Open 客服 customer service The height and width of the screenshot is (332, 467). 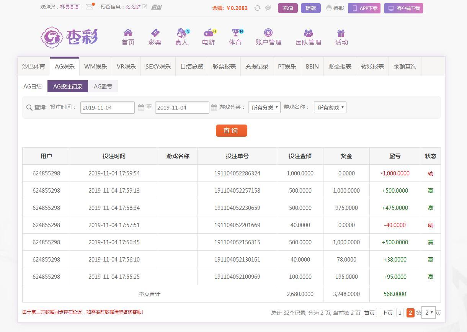coord(335,8)
